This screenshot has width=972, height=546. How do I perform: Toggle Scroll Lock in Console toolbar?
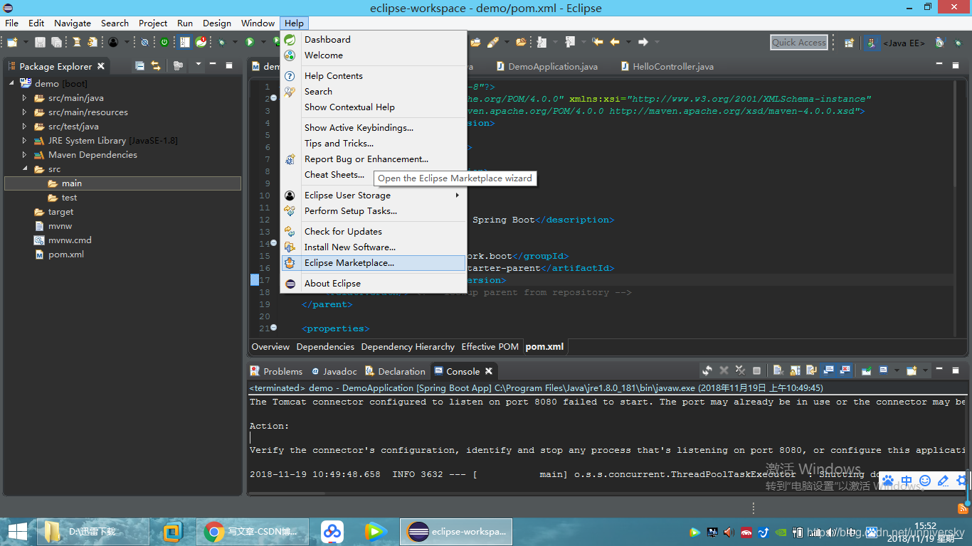point(795,370)
